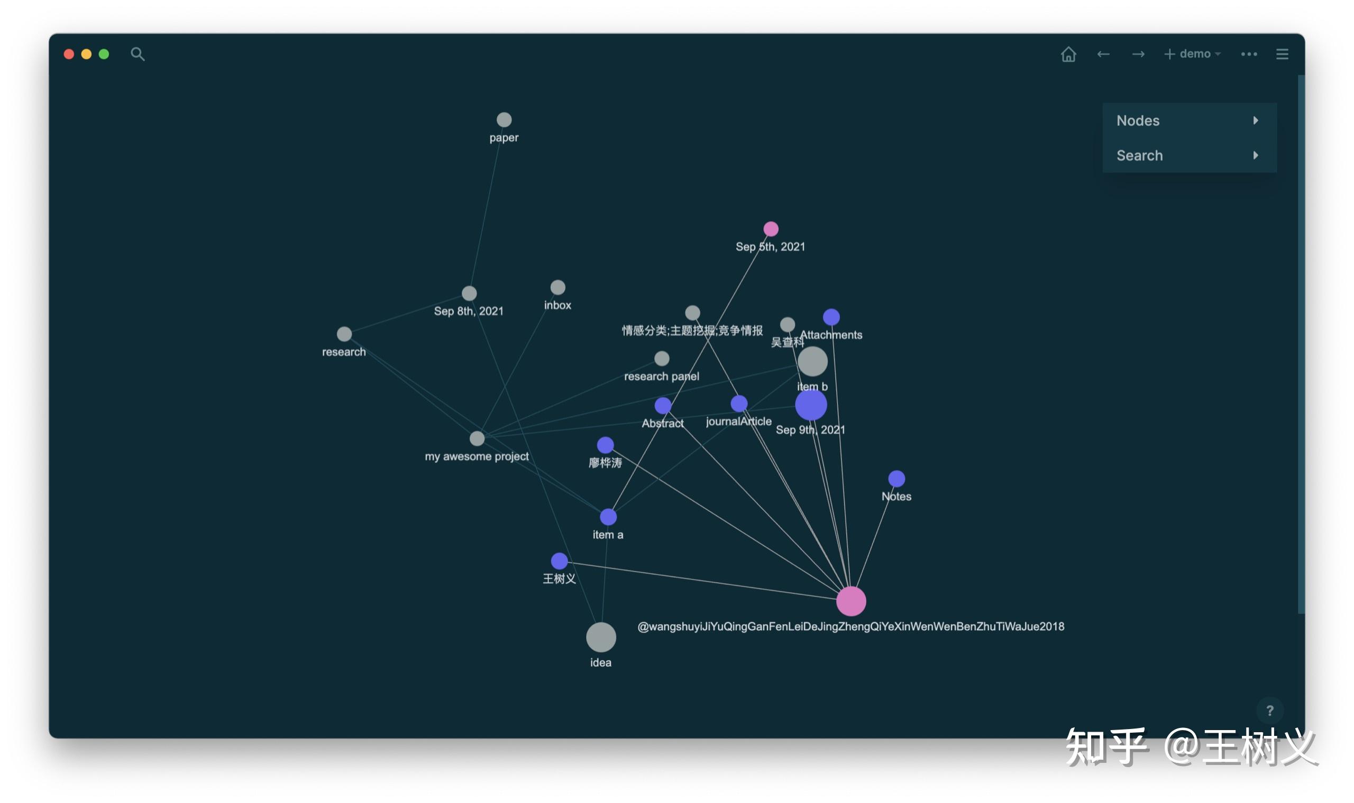Viewport: 1354px width, 803px height.
Task: Open the three-dots more options menu
Action: click(x=1248, y=54)
